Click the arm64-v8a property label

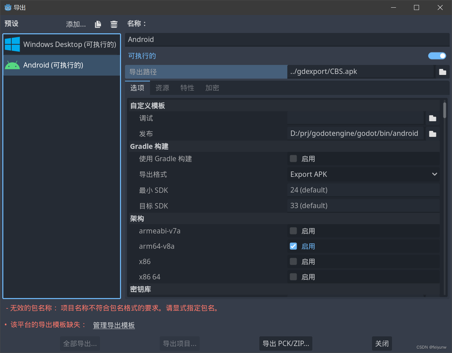click(157, 246)
